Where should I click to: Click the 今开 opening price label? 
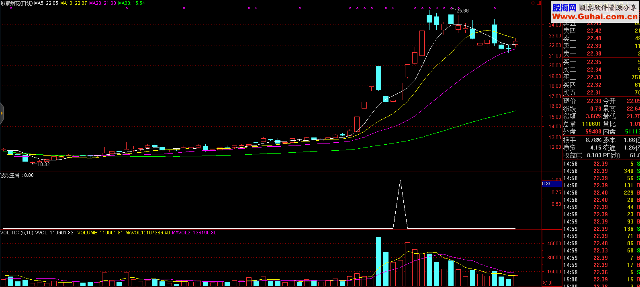coord(609,101)
